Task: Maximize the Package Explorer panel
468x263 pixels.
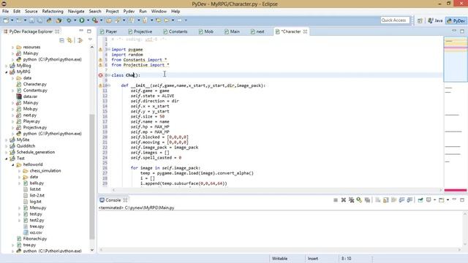Action: 89,31
